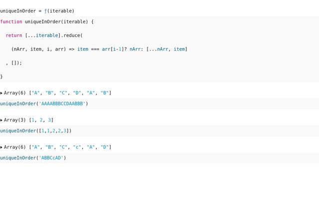Click the 'AAAABBBCCDAABBB' string argument

[61, 103]
